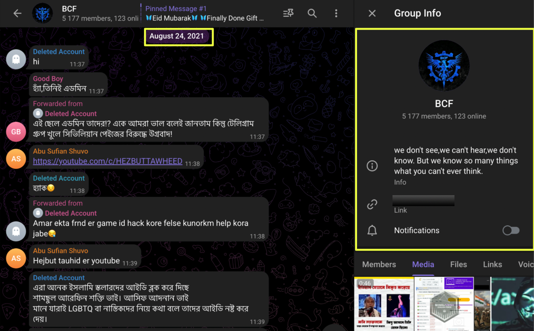Open Pinned Message #1 banner
Viewport: 534px width, 331px height.
(204, 13)
